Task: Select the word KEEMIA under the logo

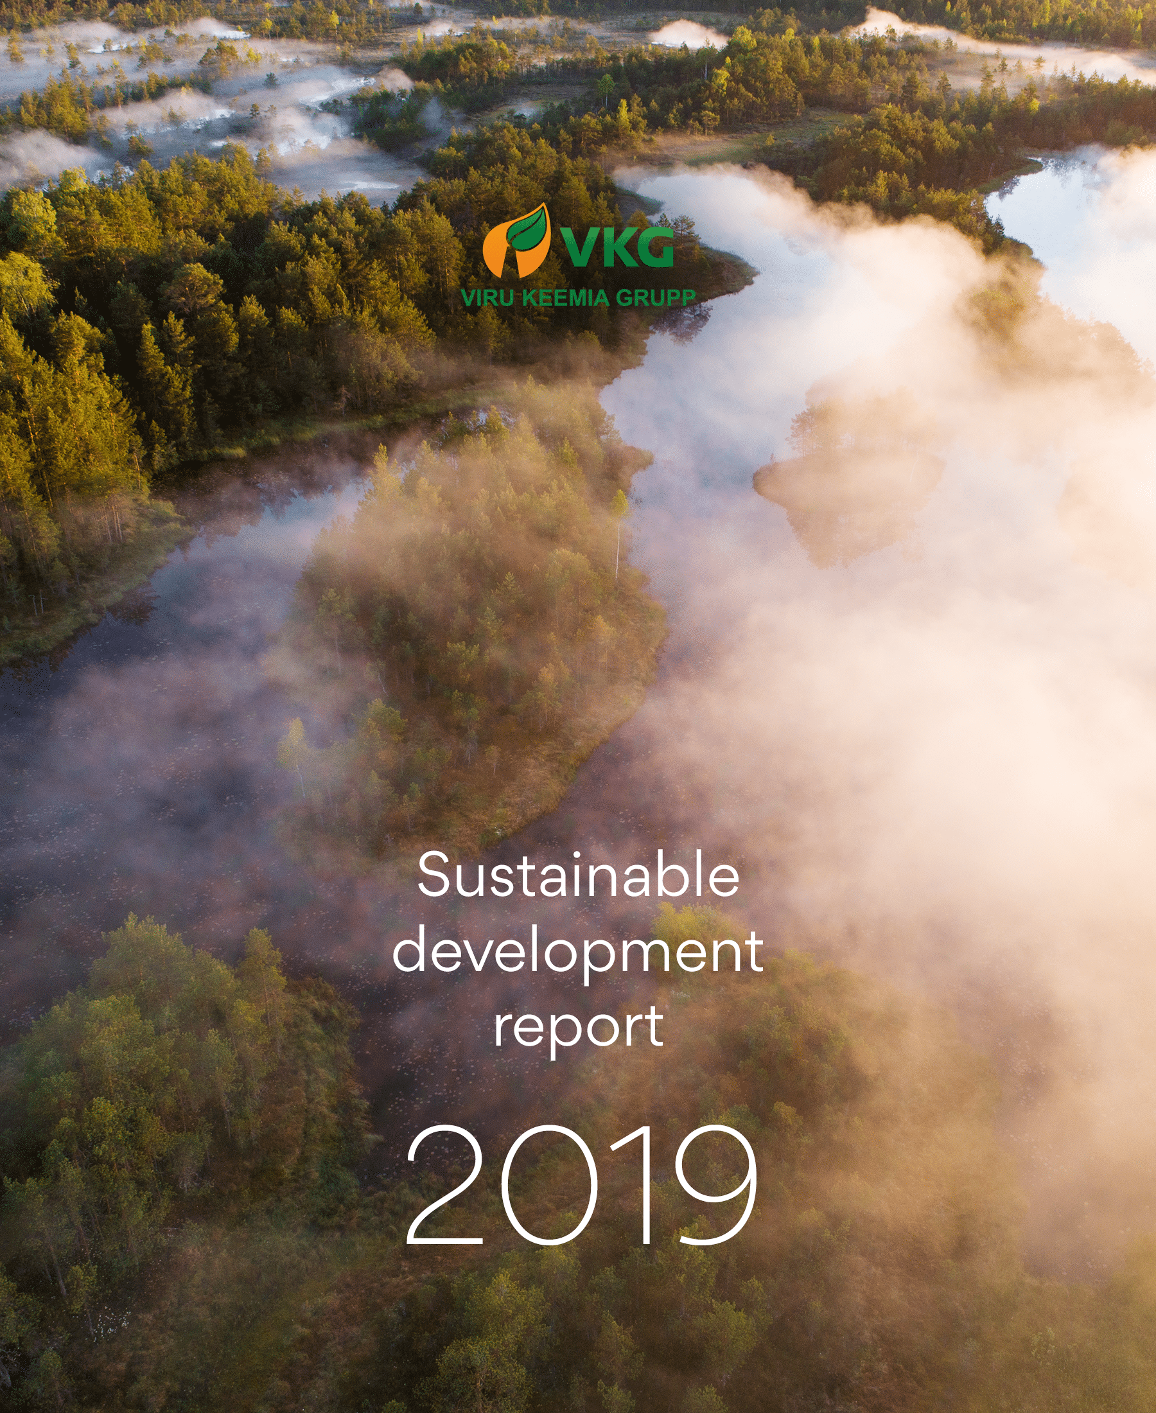Action: coord(566,297)
